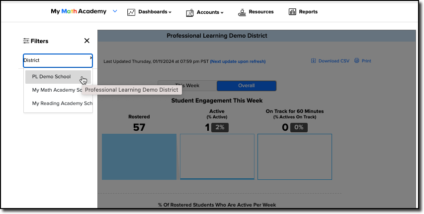Screen dimensions: 424x214
Task: Select My Math Academy School option
Action: [x=58, y=90]
